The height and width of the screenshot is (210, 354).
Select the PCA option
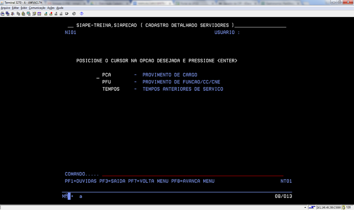106,75
